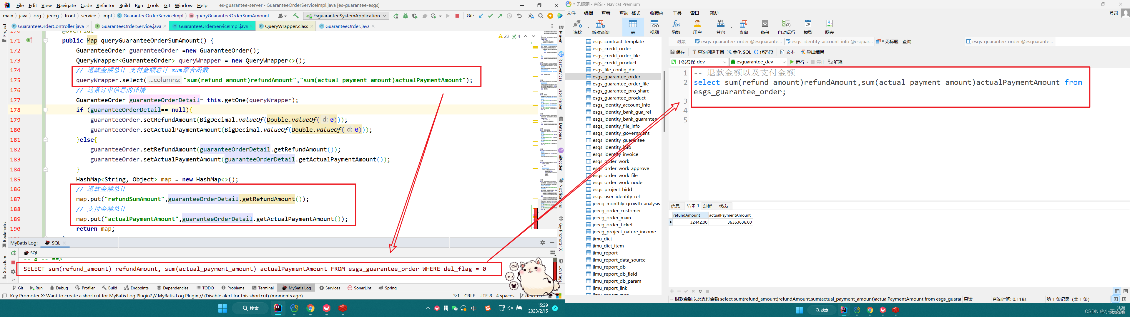Open the 用户 users icon in Navicat
This screenshot has height=317, width=1130.
coord(697,27)
